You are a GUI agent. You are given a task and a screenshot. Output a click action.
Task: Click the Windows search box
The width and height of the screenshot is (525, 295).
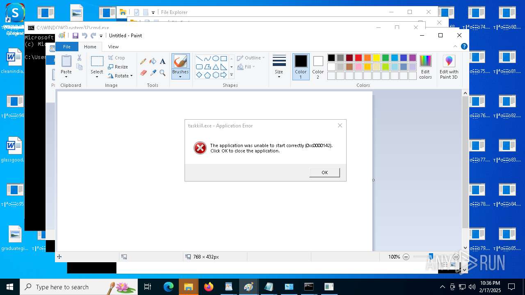tap(79, 287)
